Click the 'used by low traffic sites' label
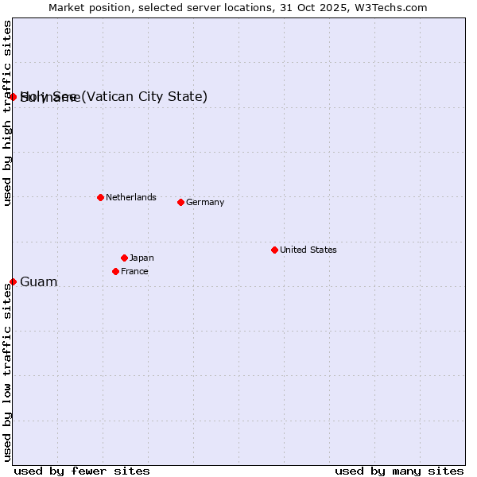Viewport: 477px width, 477px height. [x=7, y=372]
